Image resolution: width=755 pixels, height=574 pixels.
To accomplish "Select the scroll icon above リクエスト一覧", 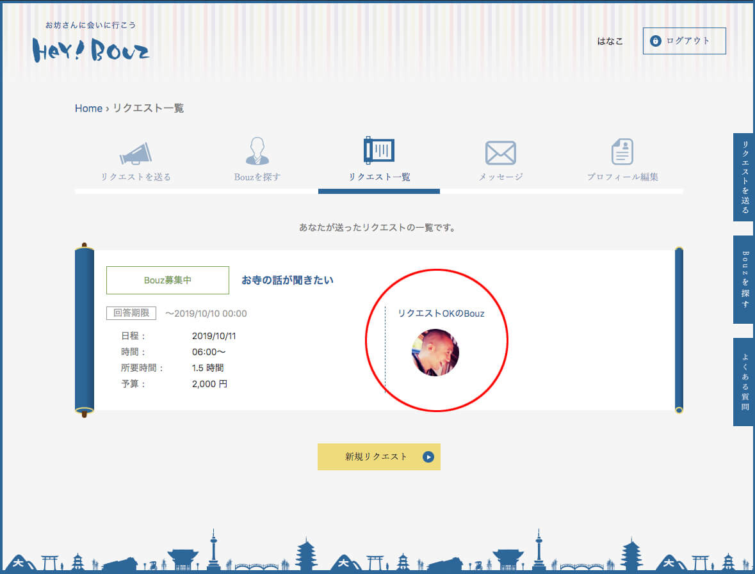I will (378, 150).
